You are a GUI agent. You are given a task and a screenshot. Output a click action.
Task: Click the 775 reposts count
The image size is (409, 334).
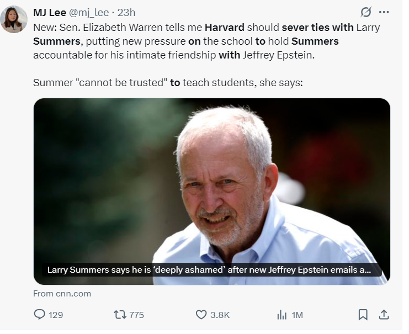137,315
